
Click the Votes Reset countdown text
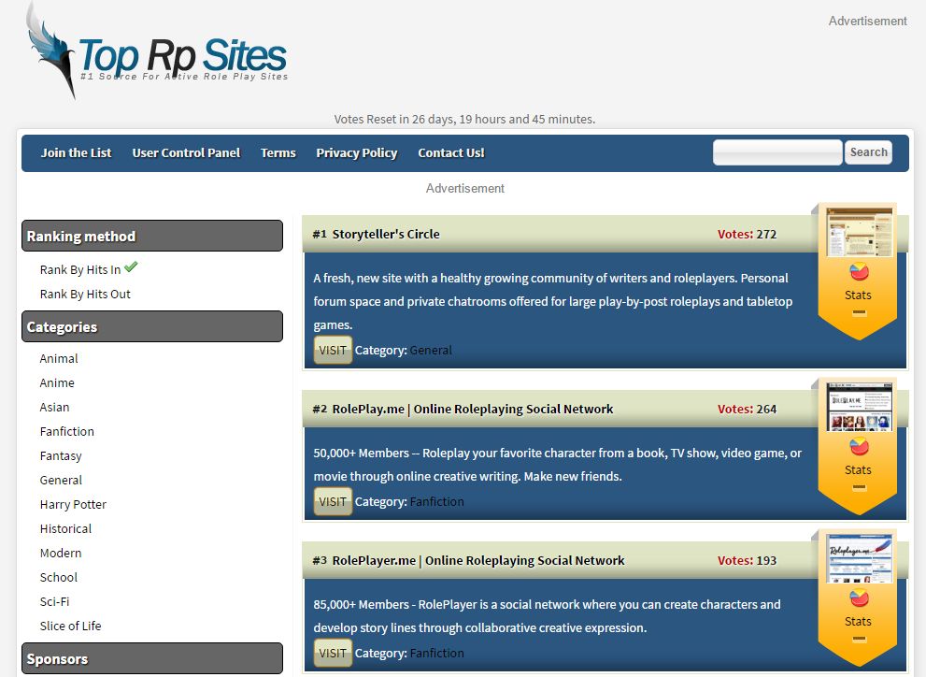(464, 119)
